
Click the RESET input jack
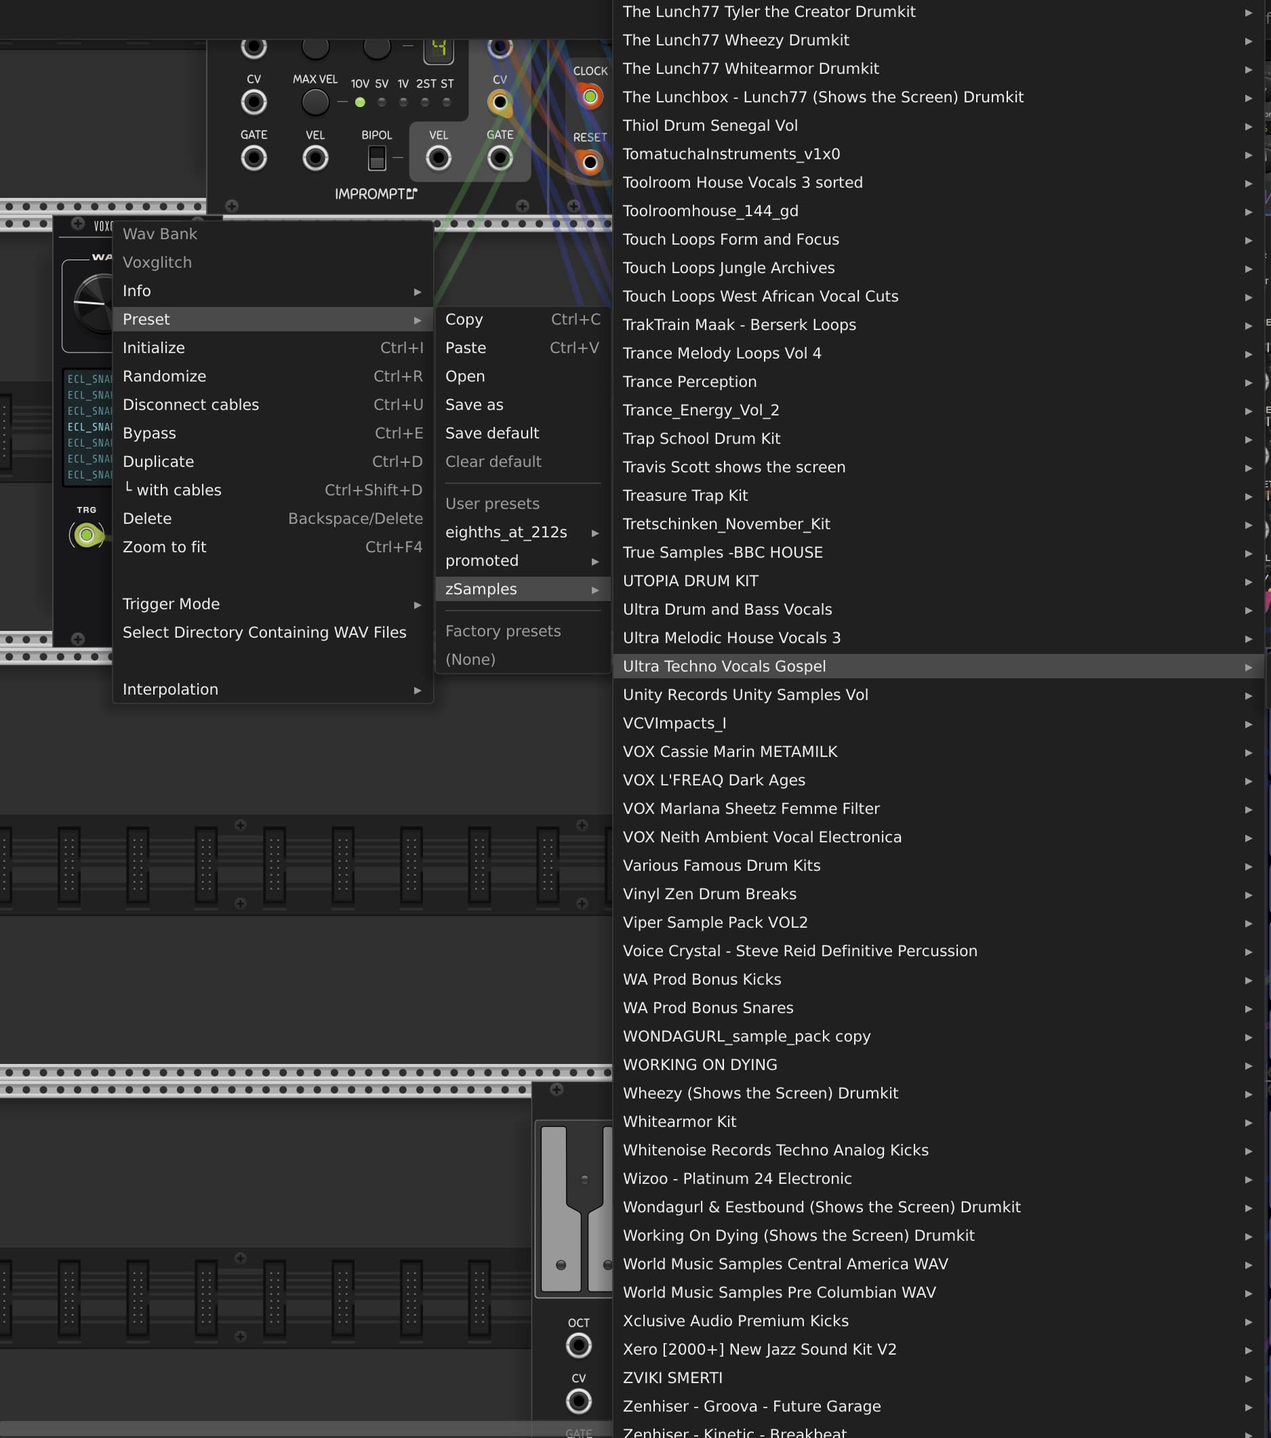pos(590,163)
